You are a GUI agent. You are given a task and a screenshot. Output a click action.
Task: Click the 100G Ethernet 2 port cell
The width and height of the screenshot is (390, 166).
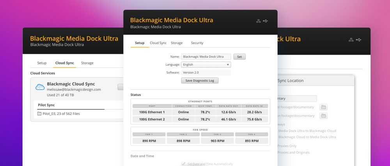(152, 119)
